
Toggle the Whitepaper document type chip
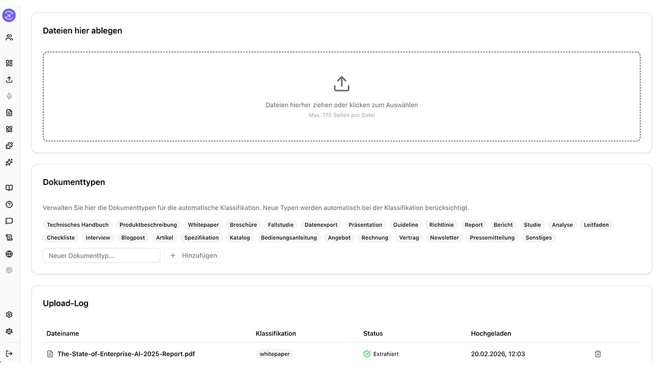202,225
